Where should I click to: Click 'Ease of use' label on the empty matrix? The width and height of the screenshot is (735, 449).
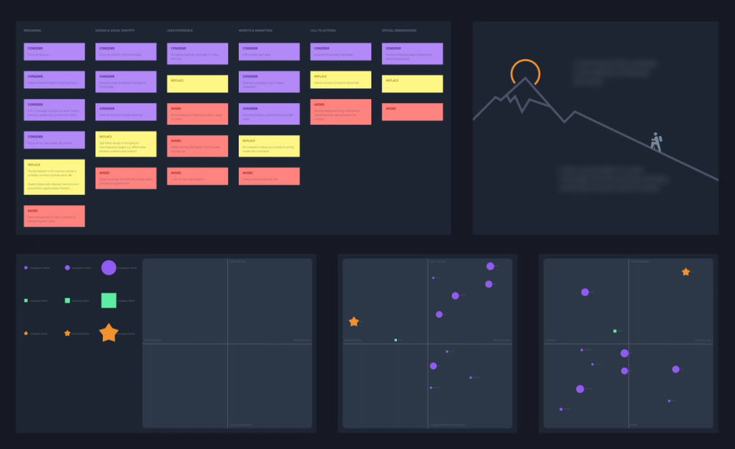pyautogui.click(x=237, y=261)
